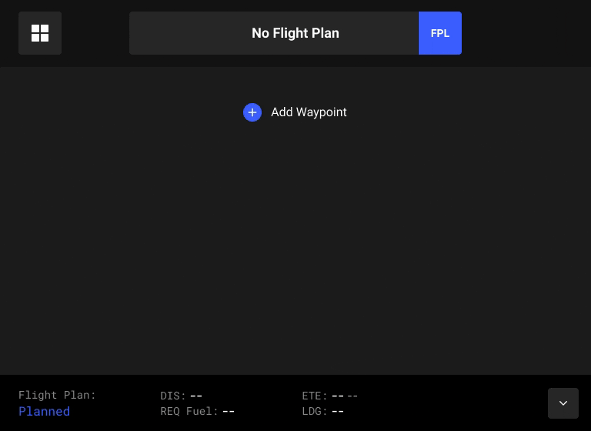Click the Flight Plan: label in footer
Viewport: 591px width, 431px height.
[x=57, y=395]
